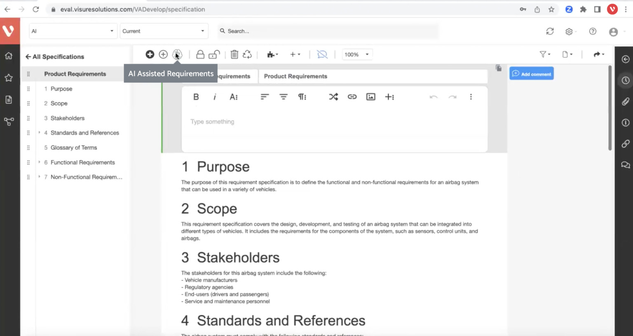633x336 pixels.
Task: Open the Current baseline dropdown
Action: (x=164, y=31)
